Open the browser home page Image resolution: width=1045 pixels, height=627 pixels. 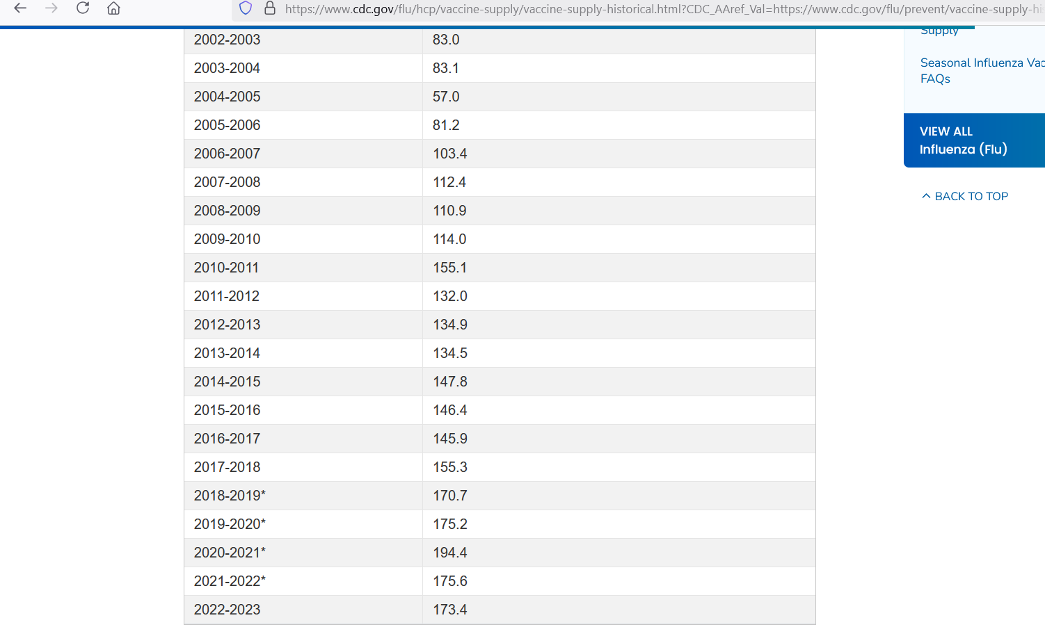point(114,8)
